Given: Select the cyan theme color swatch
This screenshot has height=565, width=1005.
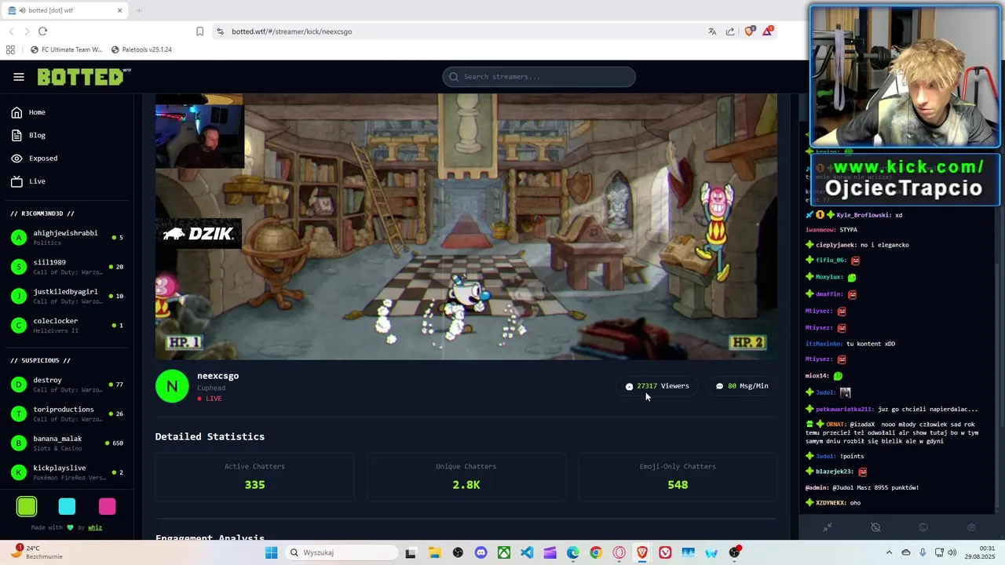Looking at the screenshot, I should (67, 507).
